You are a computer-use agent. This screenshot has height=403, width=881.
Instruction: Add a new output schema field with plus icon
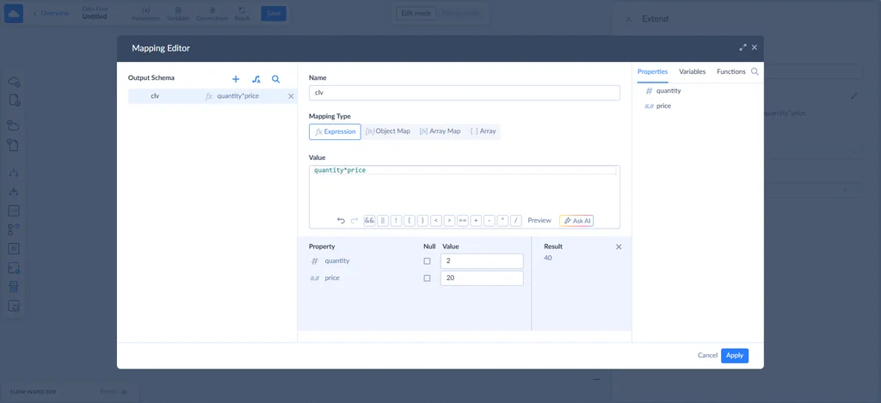click(x=236, y=79)
